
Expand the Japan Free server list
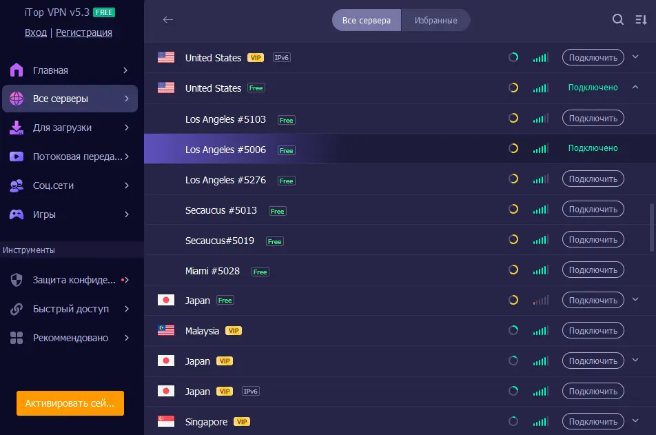point(635,300)
